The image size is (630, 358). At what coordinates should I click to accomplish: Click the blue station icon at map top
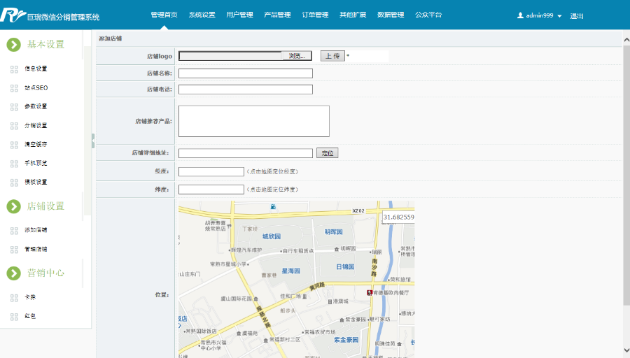point(273,207)
